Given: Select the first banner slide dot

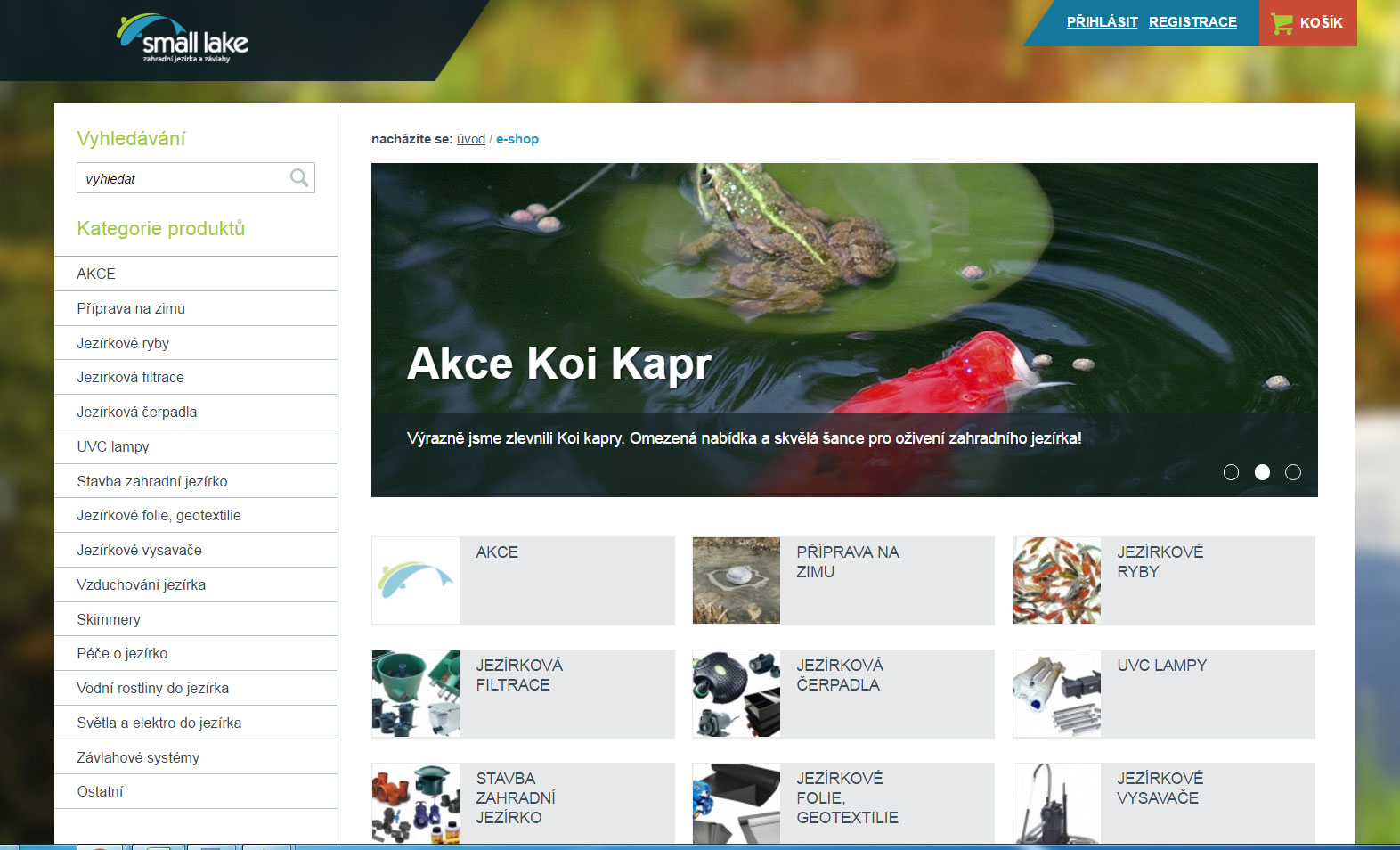Looking at the screenshot, I should point(1231,472).
